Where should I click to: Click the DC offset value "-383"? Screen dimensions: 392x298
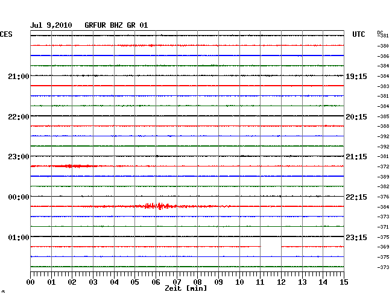coord(383,86)
